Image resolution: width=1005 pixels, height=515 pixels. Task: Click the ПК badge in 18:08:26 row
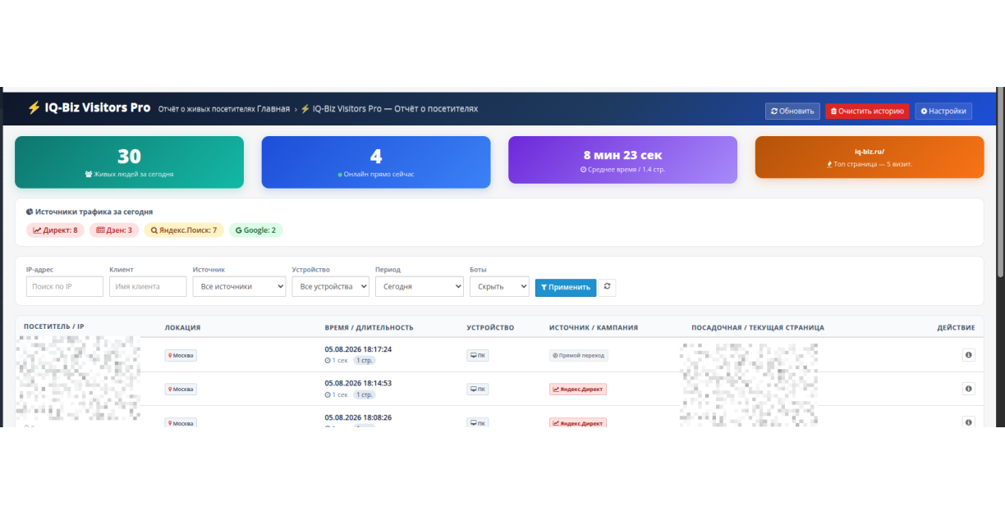pos(477,423)
